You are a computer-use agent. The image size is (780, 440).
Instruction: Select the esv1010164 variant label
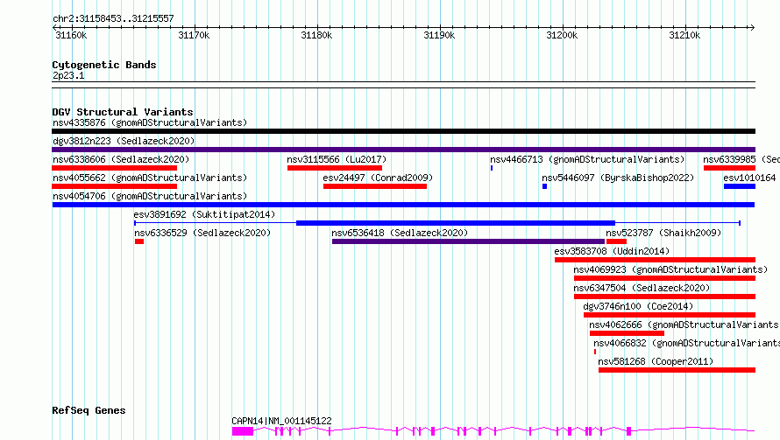click(749, 178)
